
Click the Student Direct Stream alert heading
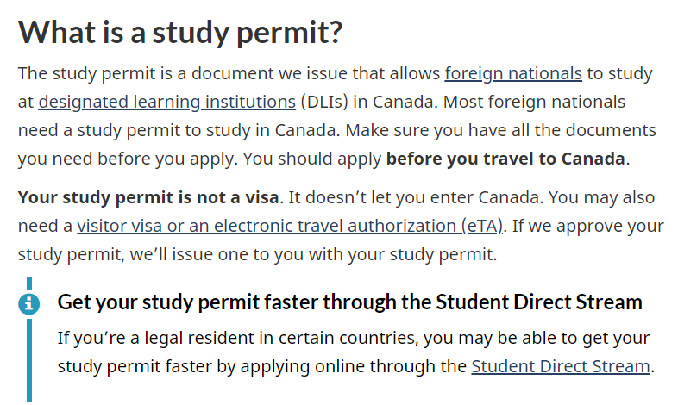coord(350,302)
